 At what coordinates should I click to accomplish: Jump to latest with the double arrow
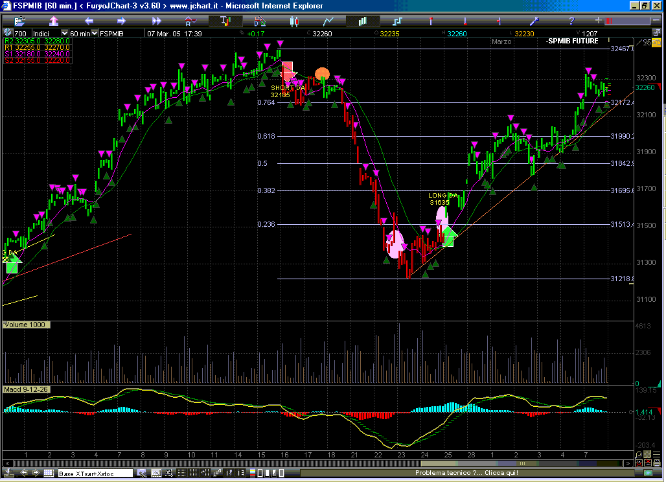tap(156, 21)
